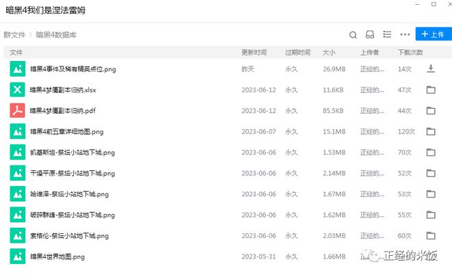Sort files by 大小 column header
The width and height of the screenshot is (452, 275).
329,52
